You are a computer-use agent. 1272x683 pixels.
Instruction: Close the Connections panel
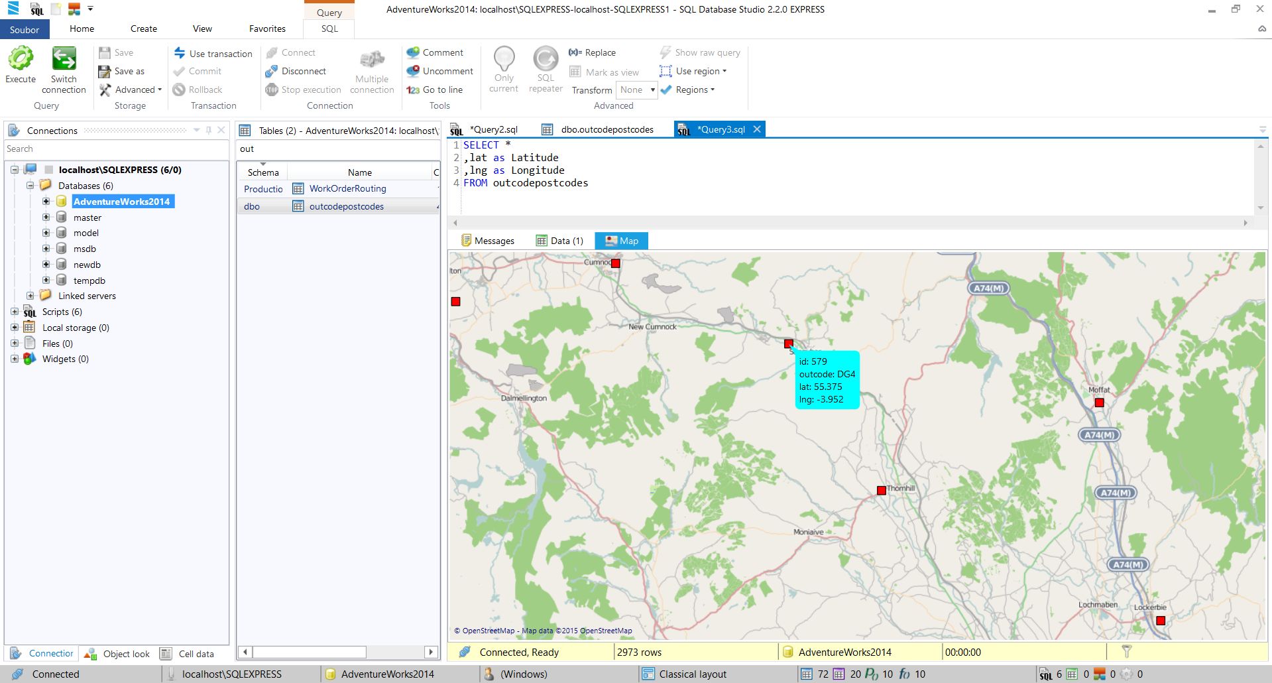(221, 130)
